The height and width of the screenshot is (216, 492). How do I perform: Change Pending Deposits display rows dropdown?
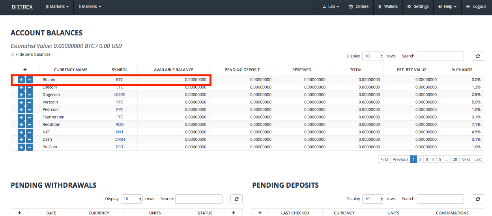click(x=373, y=199)
